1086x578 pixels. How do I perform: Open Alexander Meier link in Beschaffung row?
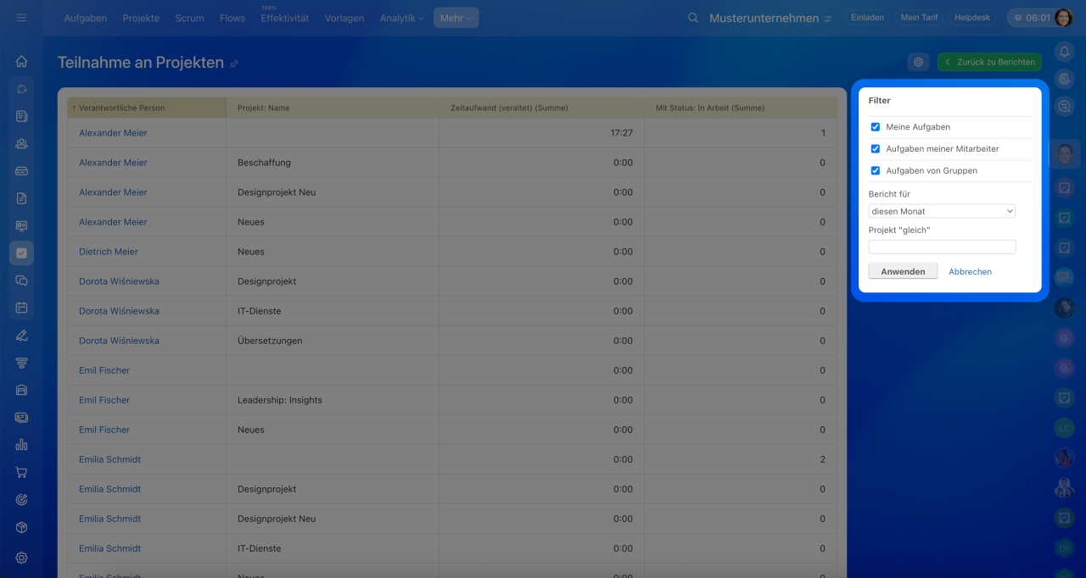(x=113, y=163)
